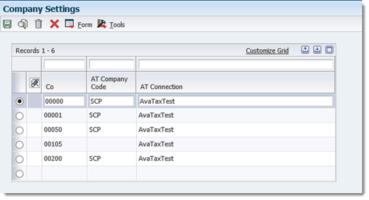This screenshot has height=200, width=369.
Task: Select radio button for company 00200
Action: 19,159
